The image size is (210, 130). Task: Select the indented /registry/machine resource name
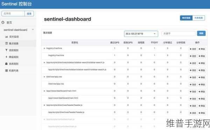point(56,55)
